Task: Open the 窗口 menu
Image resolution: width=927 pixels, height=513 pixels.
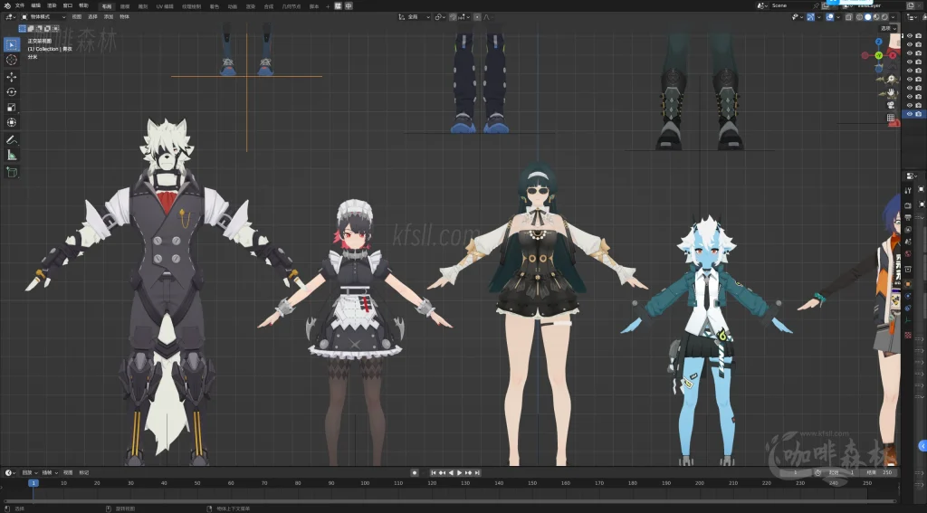Action: [x=67, y=5]
